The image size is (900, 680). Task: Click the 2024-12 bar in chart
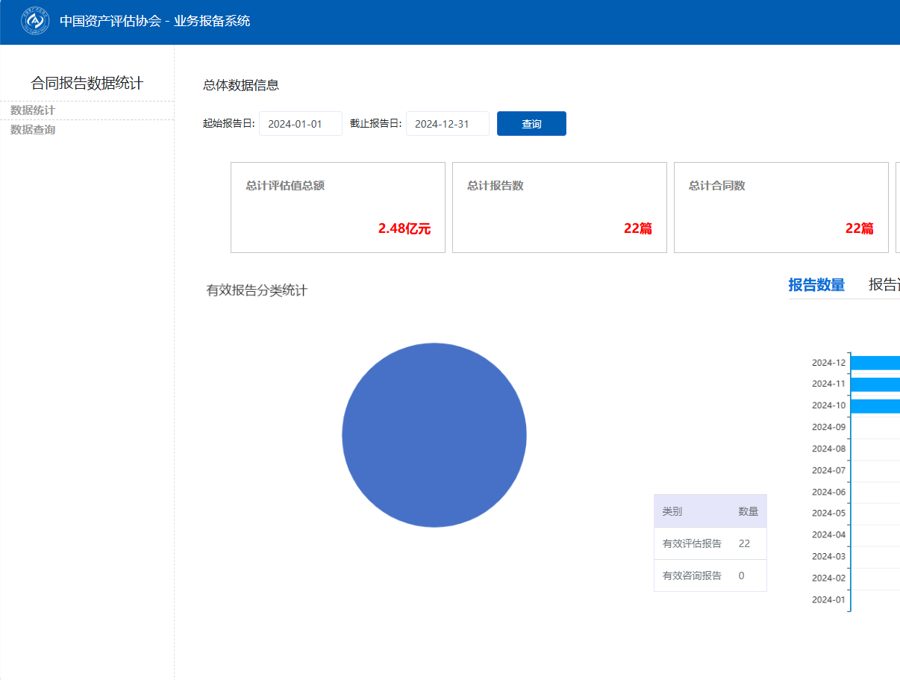coord(875,363)
